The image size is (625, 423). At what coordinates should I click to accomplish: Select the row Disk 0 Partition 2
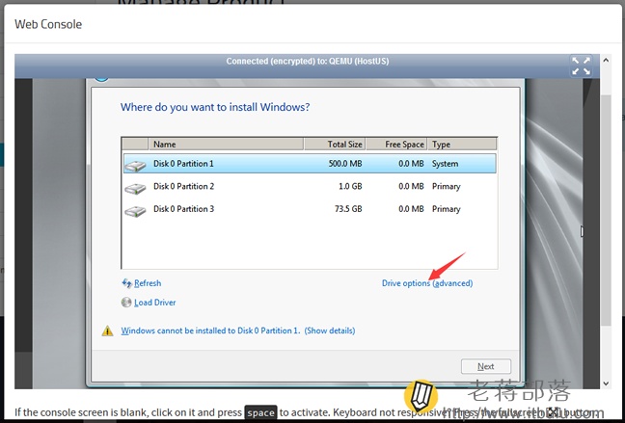(310, 186)
